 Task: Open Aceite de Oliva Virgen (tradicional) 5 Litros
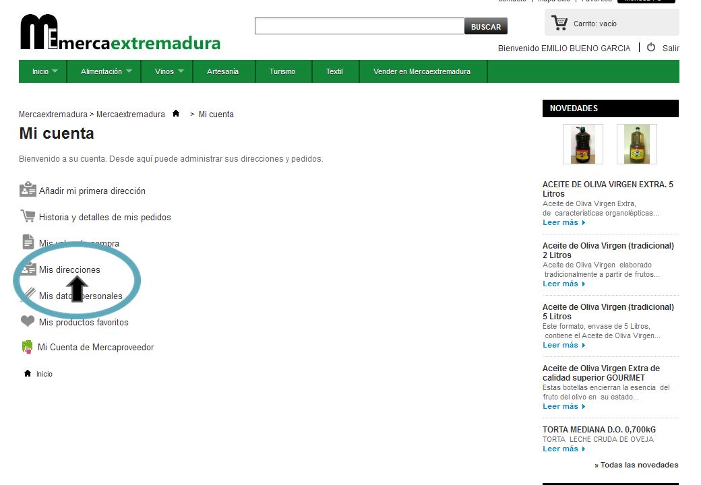(608, 311)
